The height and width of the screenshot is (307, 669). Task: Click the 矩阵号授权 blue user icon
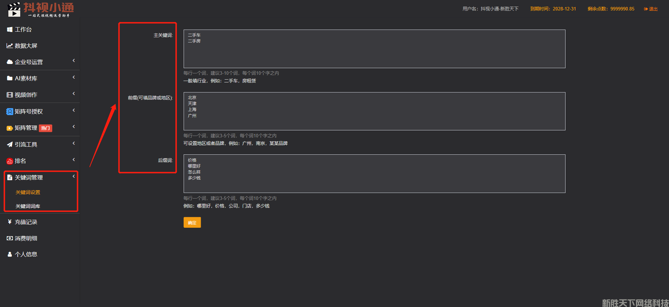coord(10,112)
